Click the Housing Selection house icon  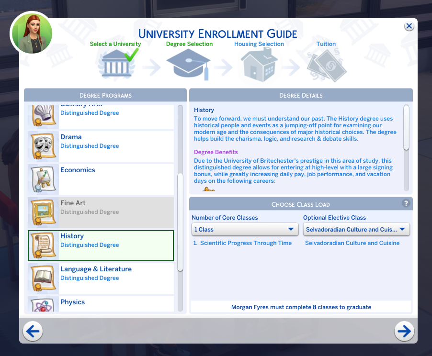click(x=259, y=65)
